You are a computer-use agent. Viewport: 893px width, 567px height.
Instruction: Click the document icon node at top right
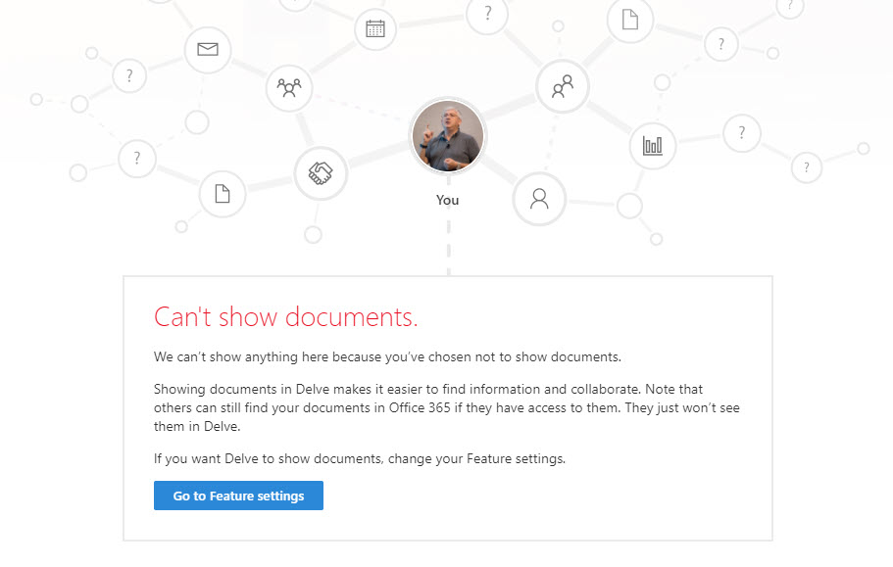(630, 21)
